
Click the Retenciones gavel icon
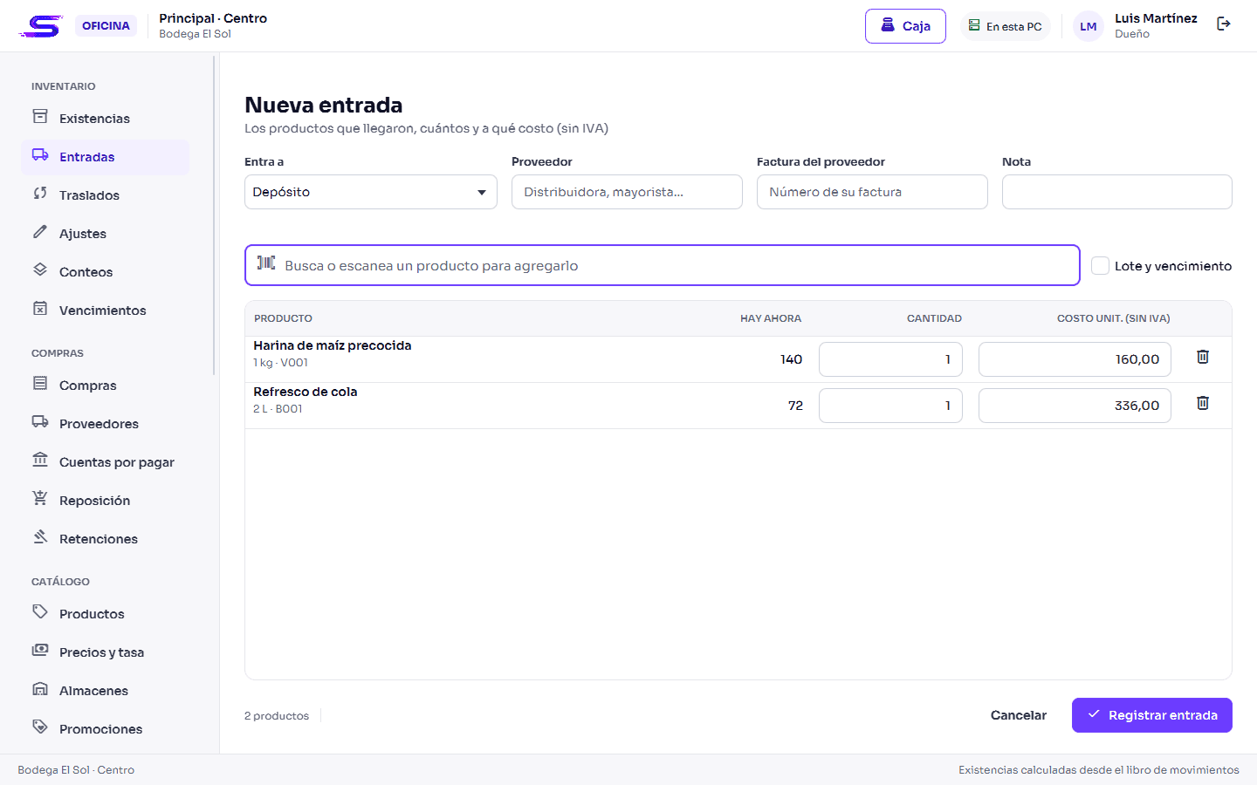pyautogui.click(x=40, y=537)
